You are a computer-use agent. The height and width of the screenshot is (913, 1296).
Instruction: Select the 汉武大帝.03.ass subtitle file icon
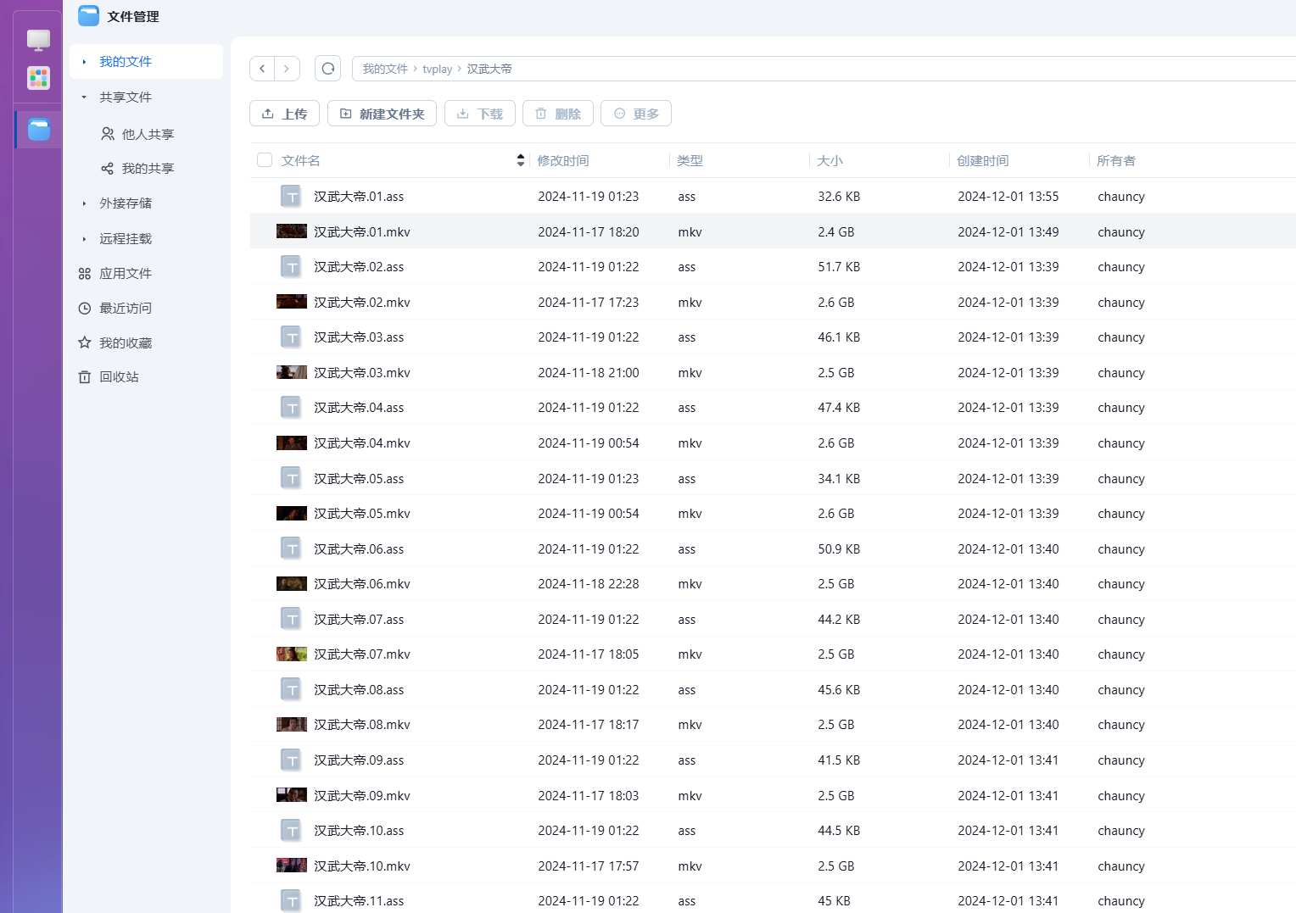pyautogui.click(x=292, y=337)
